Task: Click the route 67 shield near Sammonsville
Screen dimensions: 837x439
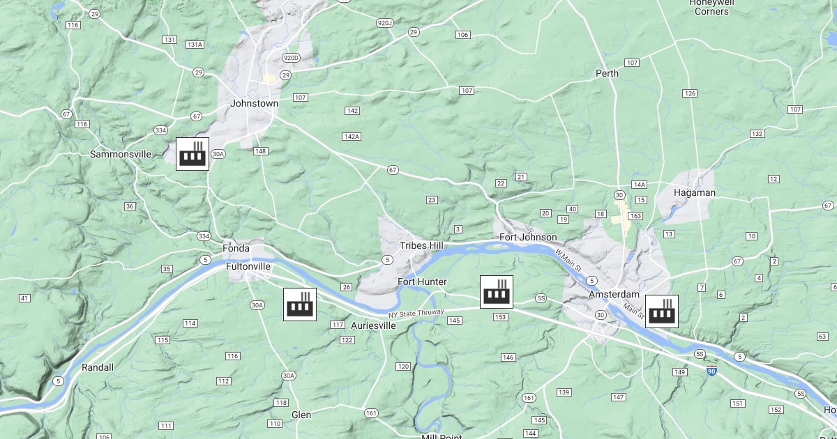Action: click(x=66, y=114)
